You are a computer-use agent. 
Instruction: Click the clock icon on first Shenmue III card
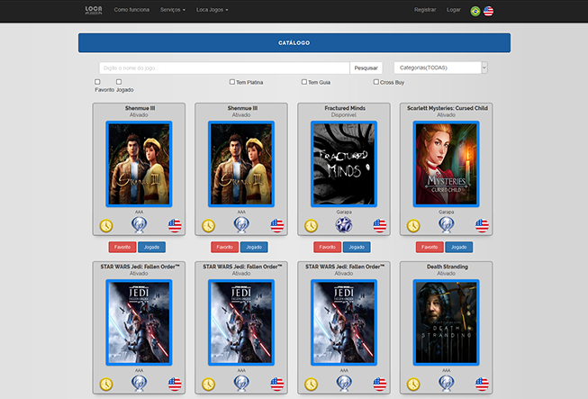[x=106, y=226]
